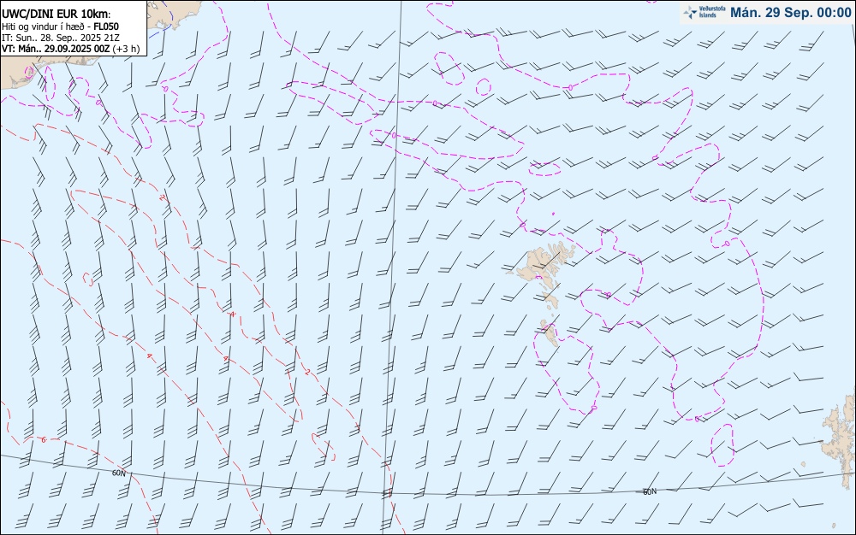Click the '60N' latitude label nearest the right edge
The height and width of the screenshot is (535, 856).
[x=650, y=491]
